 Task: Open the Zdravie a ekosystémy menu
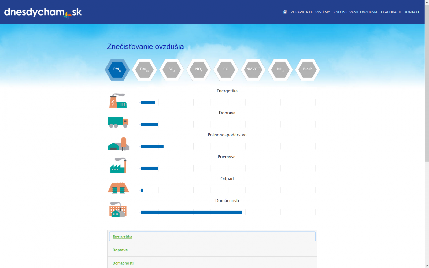(310, 12)
